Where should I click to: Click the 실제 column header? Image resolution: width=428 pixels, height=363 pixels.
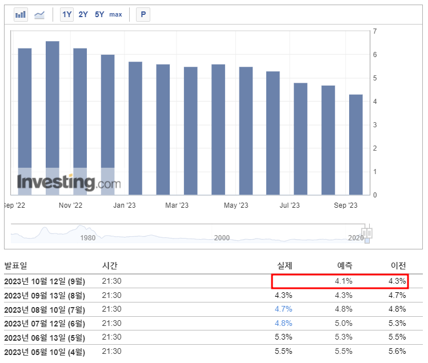pos(285,265)
